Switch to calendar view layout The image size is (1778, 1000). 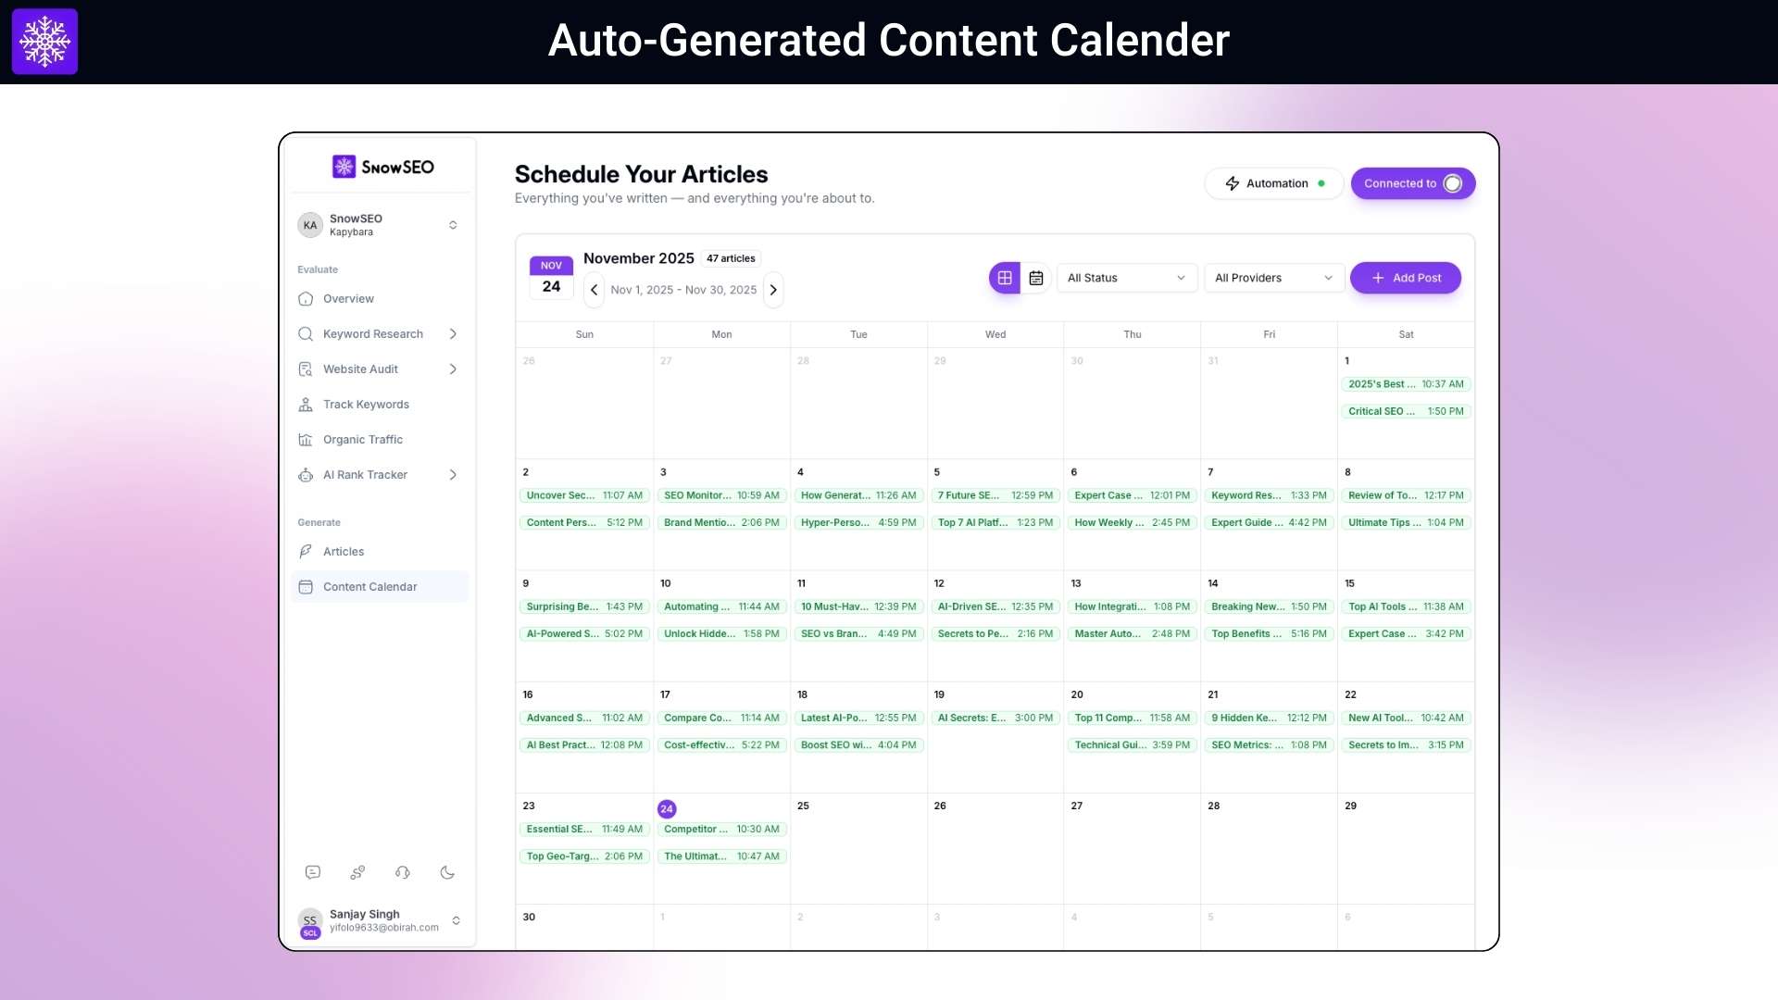pyautogui.click(x=1036, y=278)
